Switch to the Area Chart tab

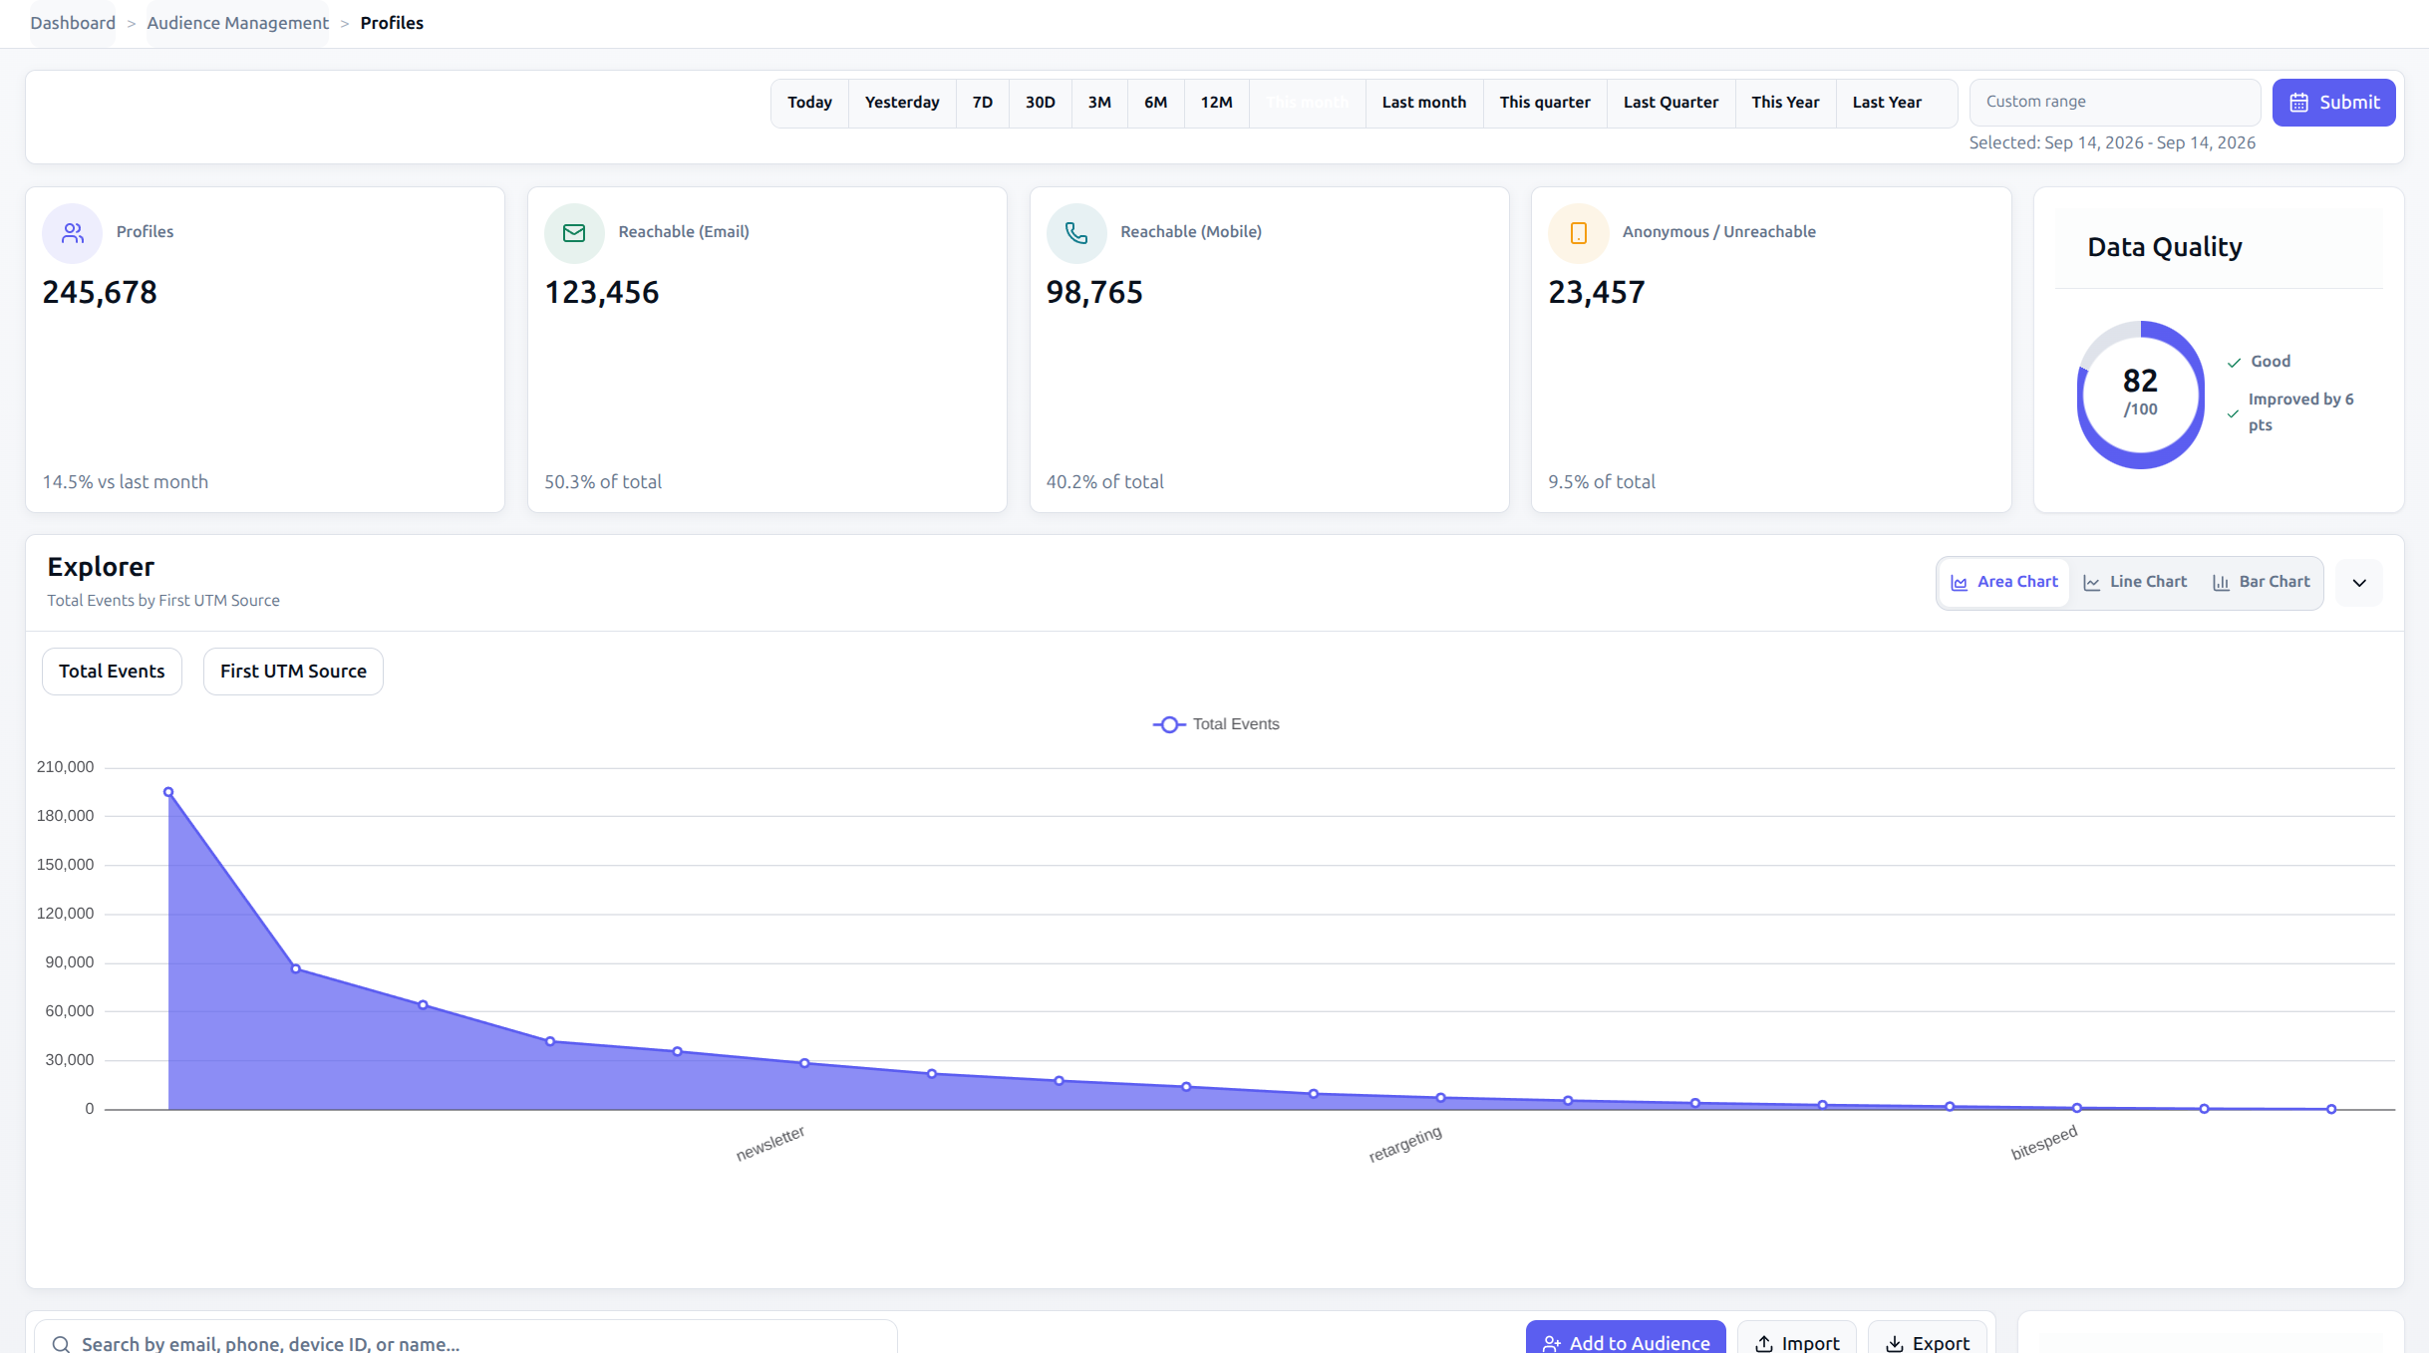pos(2004,583)
